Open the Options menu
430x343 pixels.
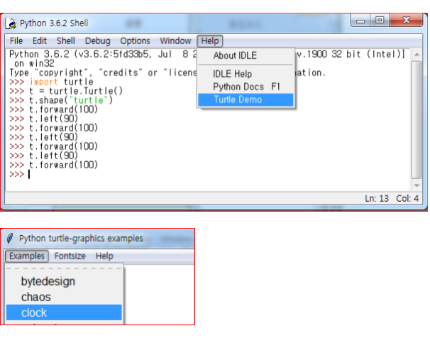click(135, 41)
